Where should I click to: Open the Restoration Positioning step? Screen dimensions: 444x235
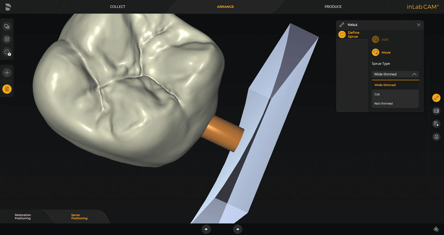pos(23,217)
